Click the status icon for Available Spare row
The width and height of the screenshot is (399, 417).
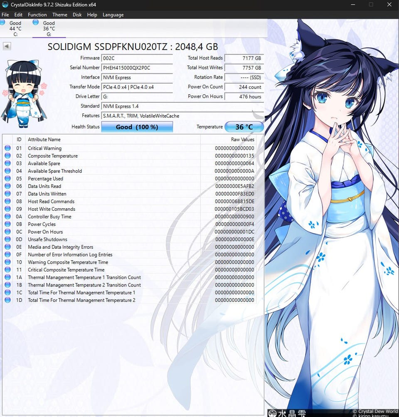point(8,163)
